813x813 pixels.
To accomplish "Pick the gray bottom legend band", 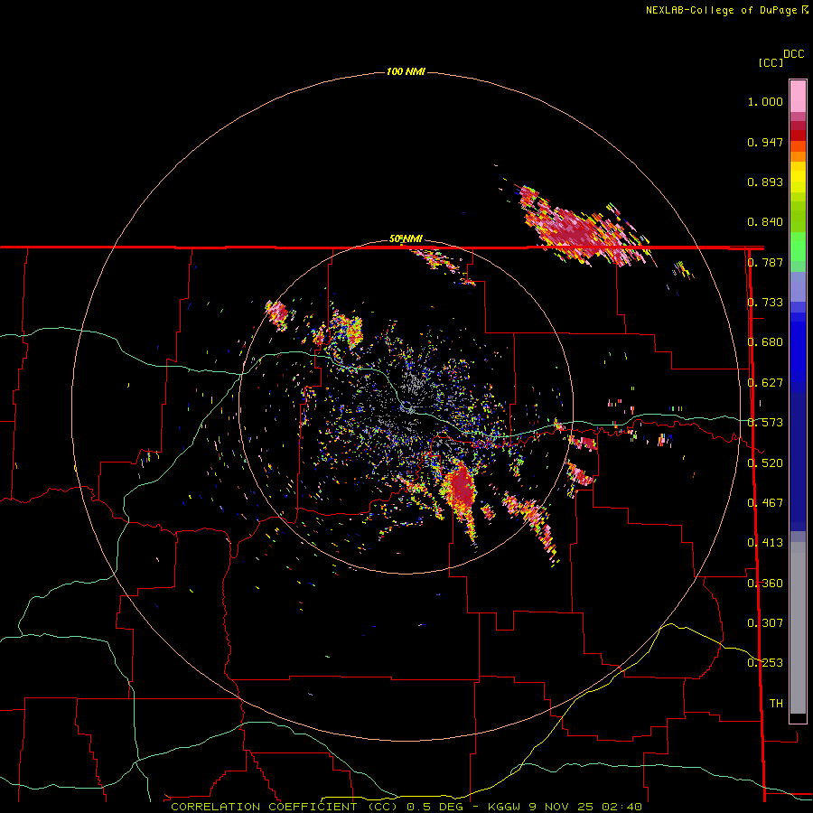I will click(x=798, y=628).
